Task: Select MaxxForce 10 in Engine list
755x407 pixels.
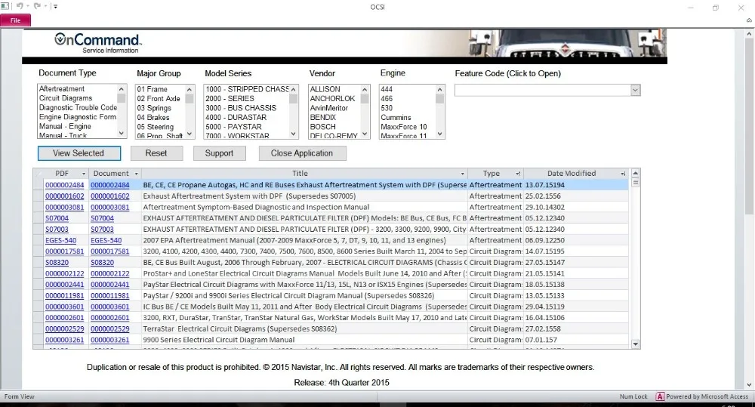Action: (x=403, y=127)
